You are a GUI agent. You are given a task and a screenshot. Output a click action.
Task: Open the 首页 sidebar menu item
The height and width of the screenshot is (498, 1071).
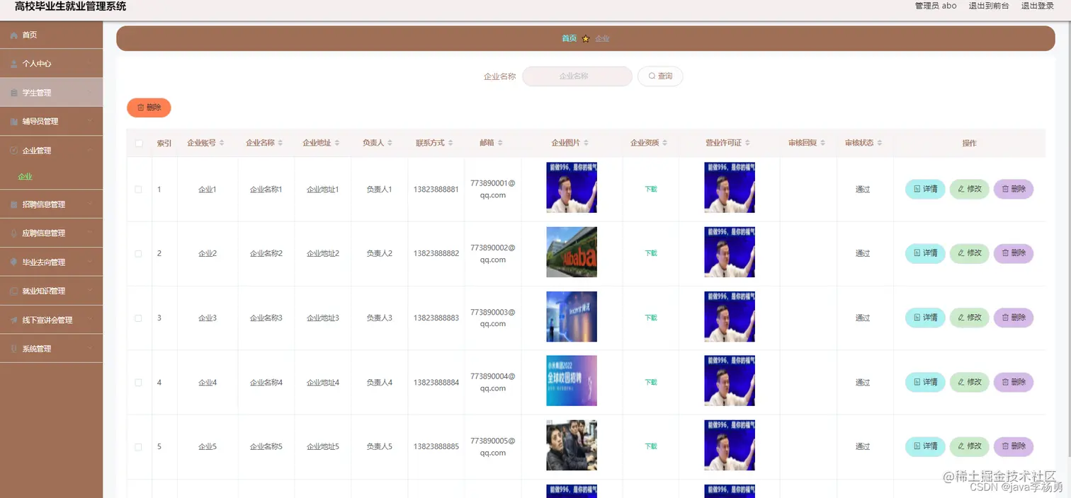[51, 35]
